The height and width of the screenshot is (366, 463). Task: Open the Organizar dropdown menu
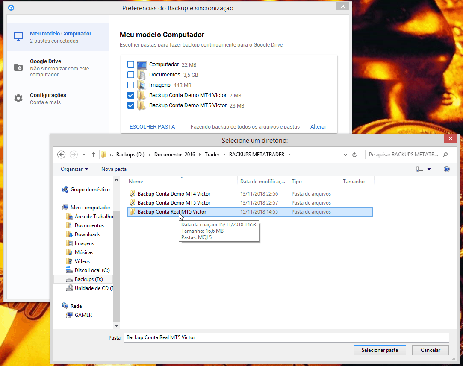pyautogui.click(x=74, y=169)
